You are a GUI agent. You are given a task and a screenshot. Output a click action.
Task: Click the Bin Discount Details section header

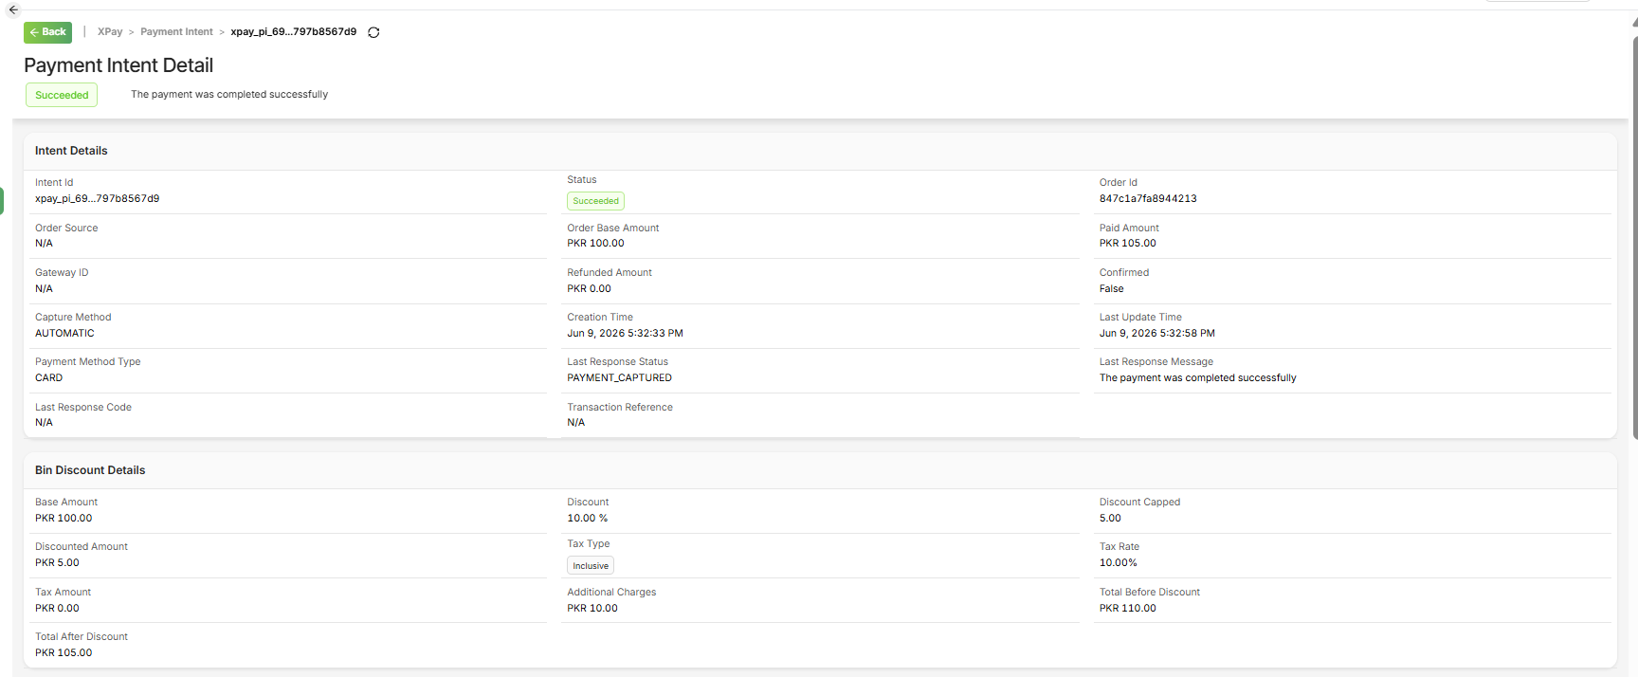point(90,470)
